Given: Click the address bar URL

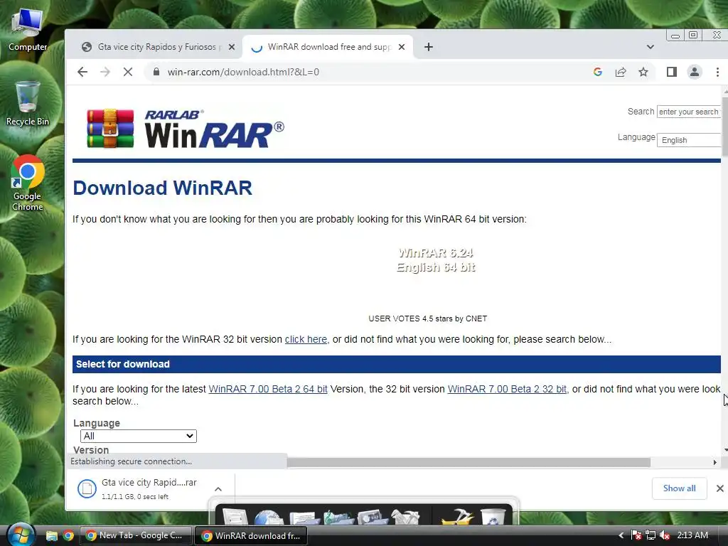Looking at the screenshot, I should pyautogui.click(x=243, y=72).
